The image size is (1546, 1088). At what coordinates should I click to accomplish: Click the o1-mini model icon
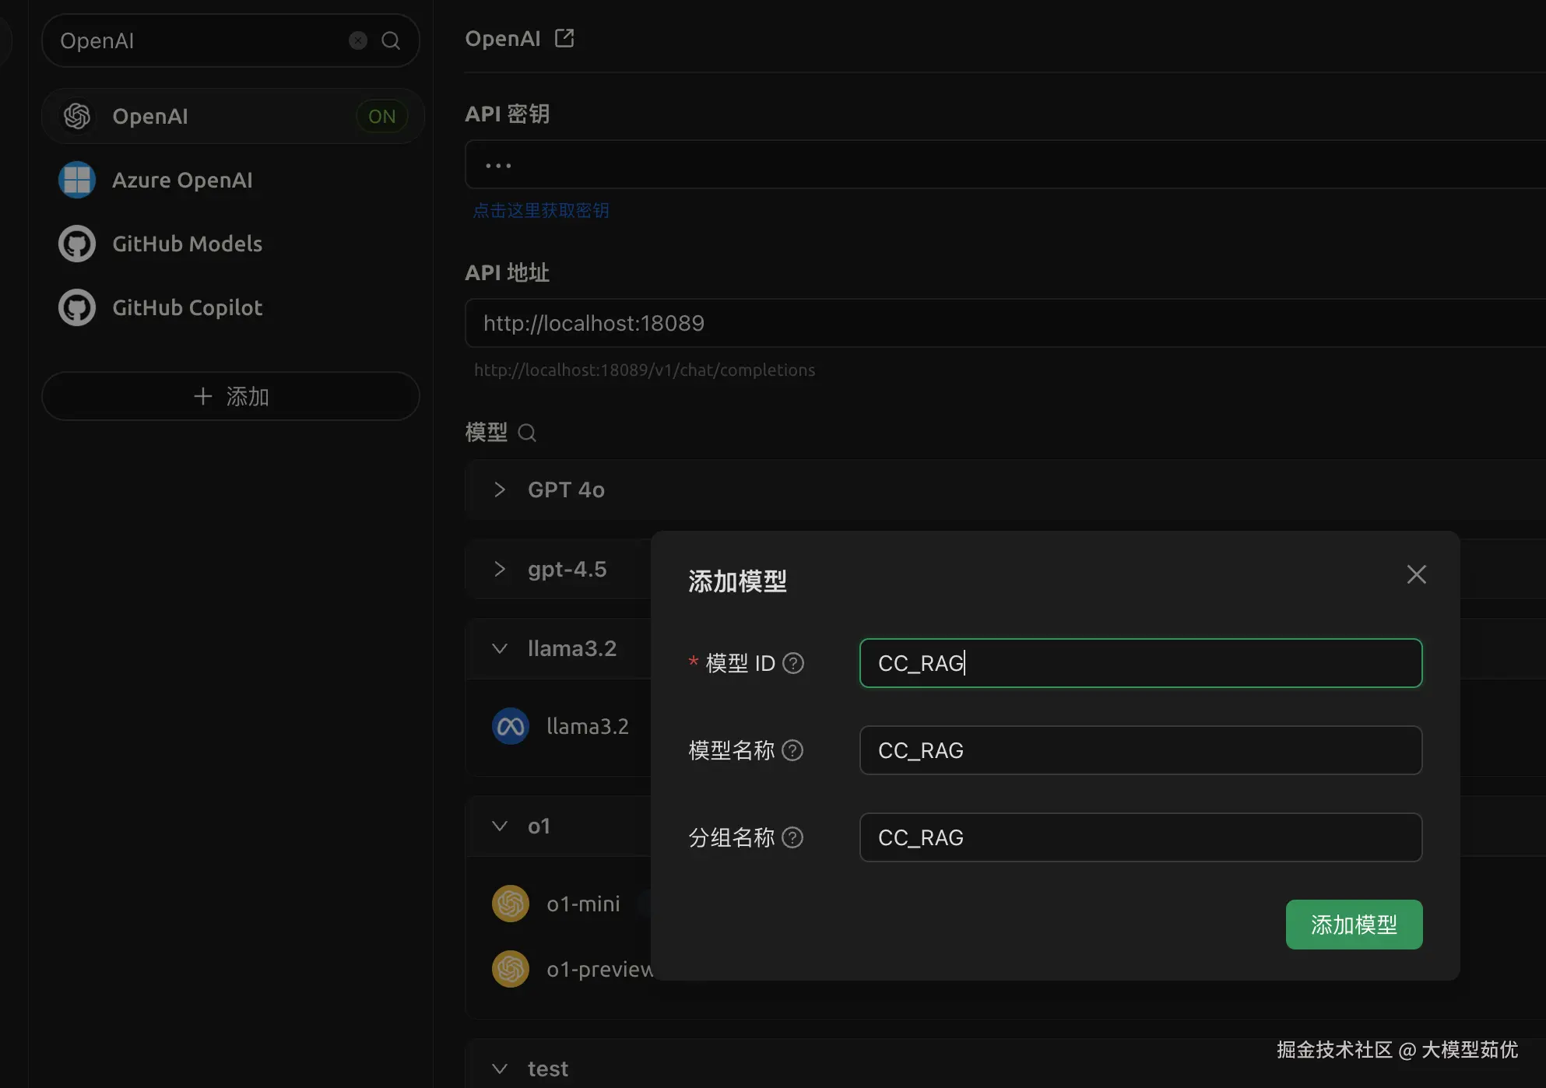(511, 904)
